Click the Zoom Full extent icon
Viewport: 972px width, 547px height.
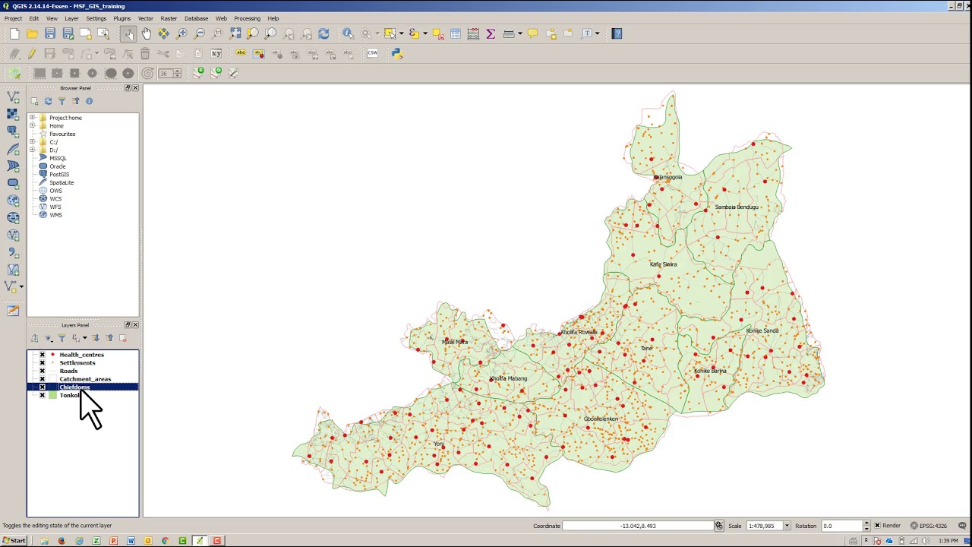pyautogui.click(x=235, y=33)
